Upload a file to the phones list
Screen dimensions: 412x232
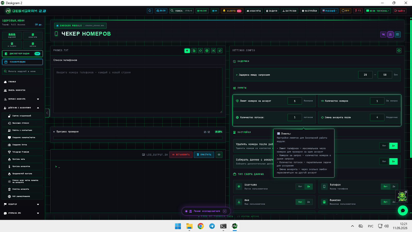[194, 51]
